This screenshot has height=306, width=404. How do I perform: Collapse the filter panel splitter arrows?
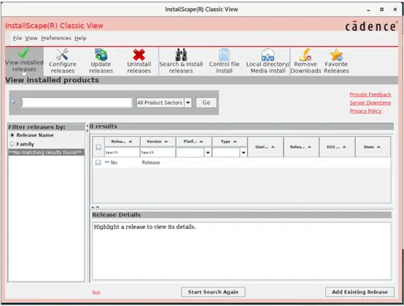(x=87, y=127)
